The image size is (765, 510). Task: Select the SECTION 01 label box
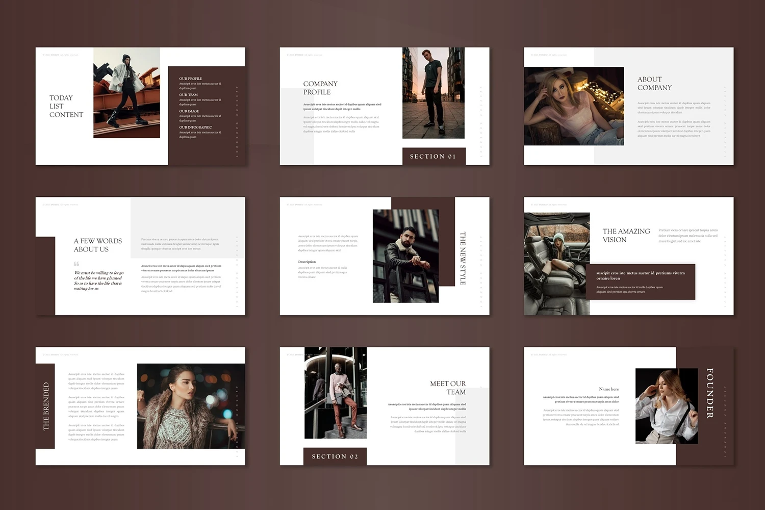pos(433,157)
